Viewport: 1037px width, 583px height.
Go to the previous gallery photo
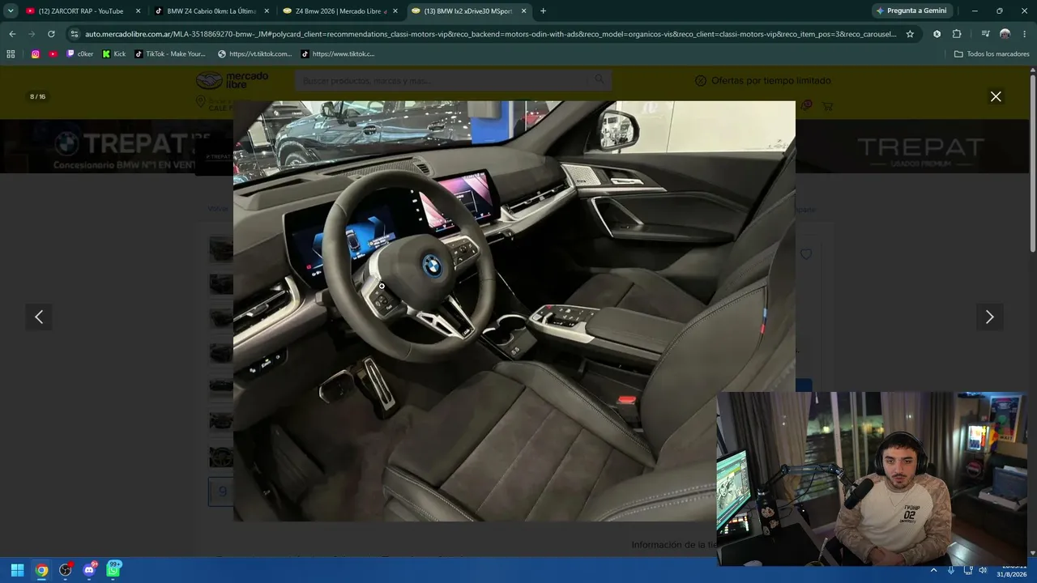[39, 317]
